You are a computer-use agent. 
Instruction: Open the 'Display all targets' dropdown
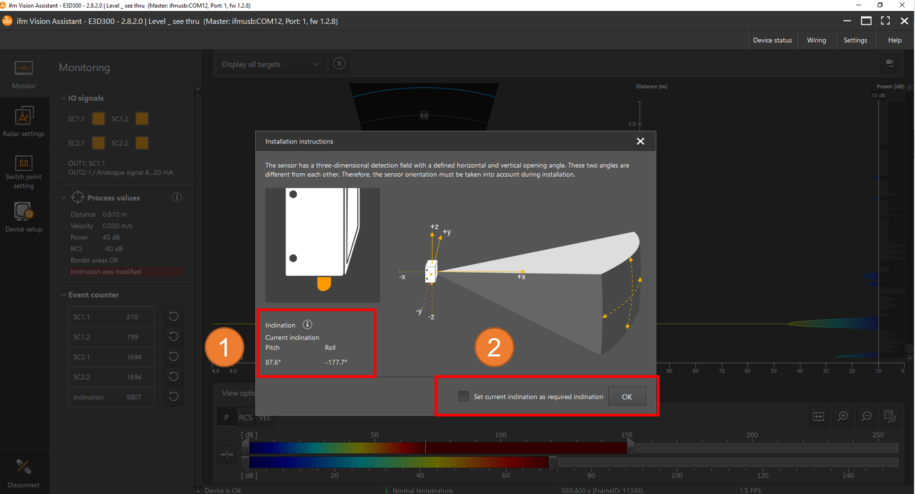point(270,64)
